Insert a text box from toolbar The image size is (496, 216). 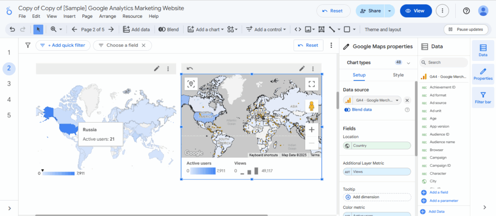point(322,29)
